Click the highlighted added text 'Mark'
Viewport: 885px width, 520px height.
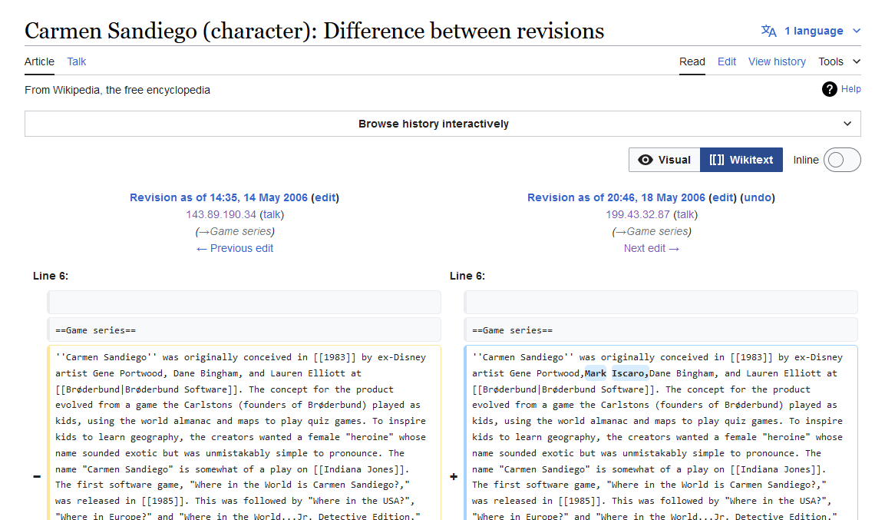point(596,373)
